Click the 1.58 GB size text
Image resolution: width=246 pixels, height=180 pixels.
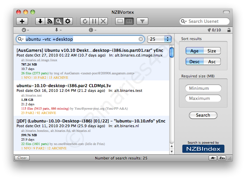(x=27, y=100)
